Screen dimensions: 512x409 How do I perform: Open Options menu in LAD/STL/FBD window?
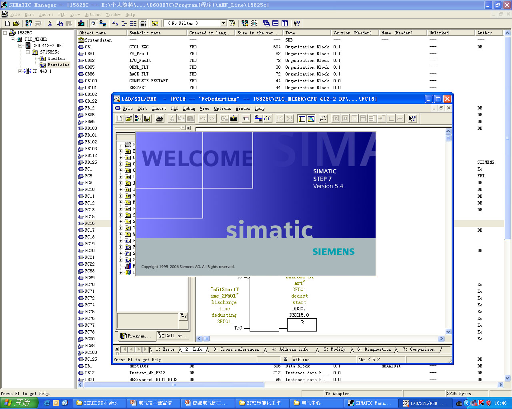pos(222,109)
